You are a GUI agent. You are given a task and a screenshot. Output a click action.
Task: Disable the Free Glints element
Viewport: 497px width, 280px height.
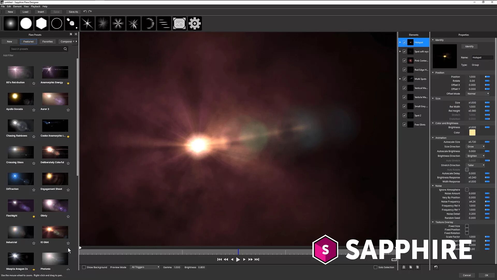[x=404, y=124]
